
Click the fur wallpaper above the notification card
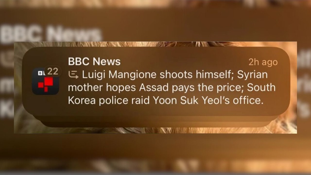tap(156, 44)
